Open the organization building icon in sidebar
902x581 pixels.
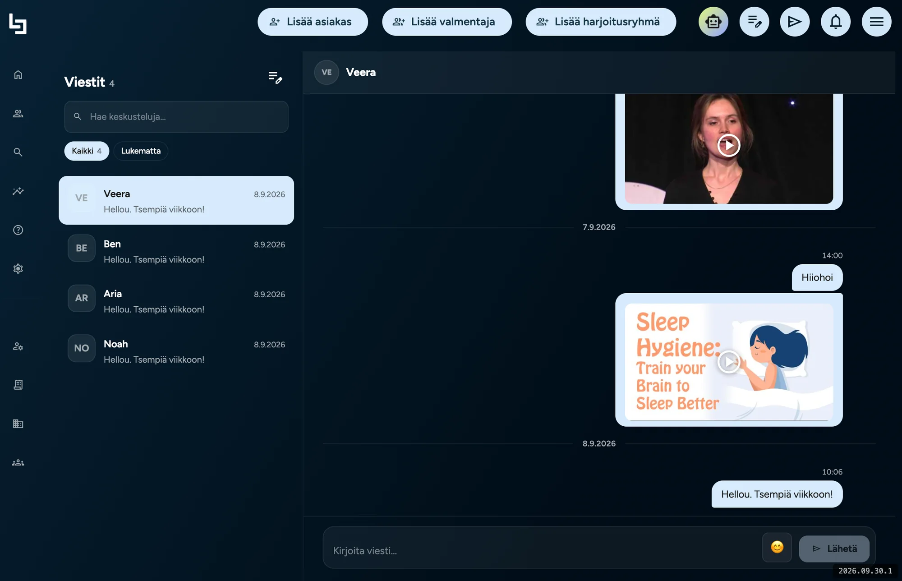[18, 424]
